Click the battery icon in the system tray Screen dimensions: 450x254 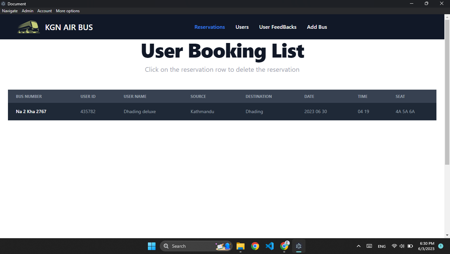(x=410, y=246)
